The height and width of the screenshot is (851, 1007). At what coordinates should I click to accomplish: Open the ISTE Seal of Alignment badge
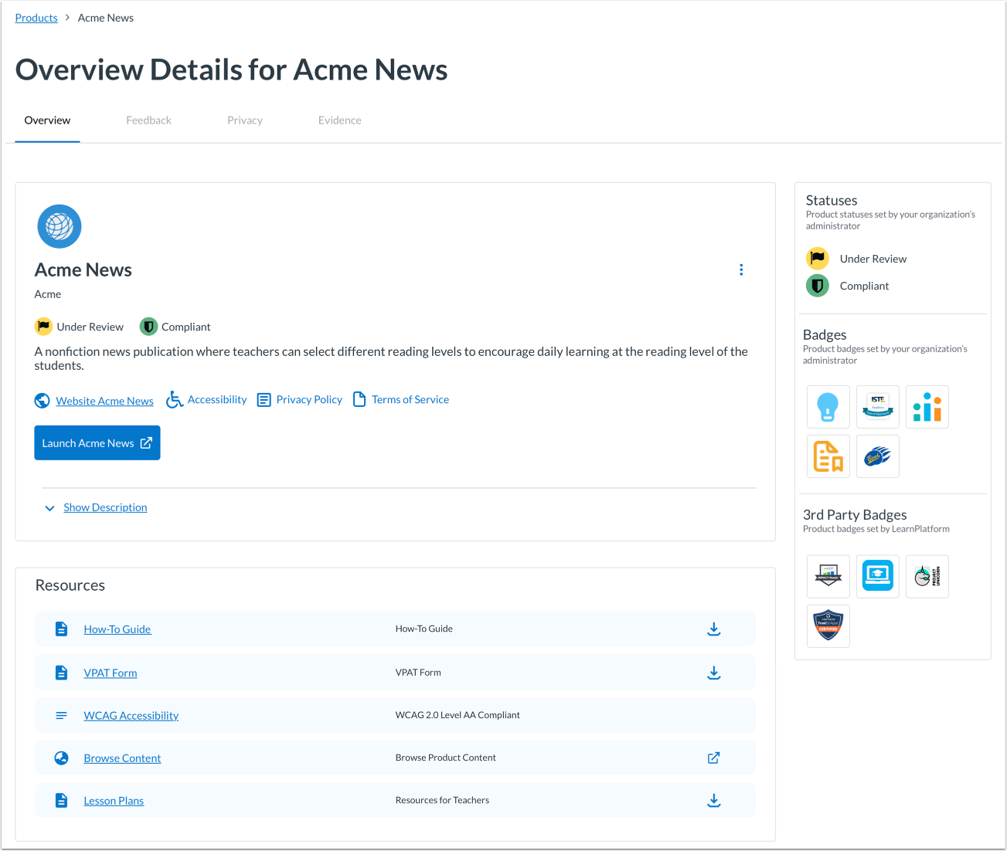[x=877, y=407]
